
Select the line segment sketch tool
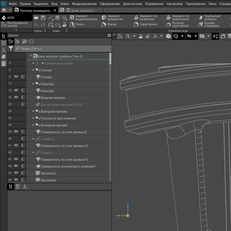(51, 18)
